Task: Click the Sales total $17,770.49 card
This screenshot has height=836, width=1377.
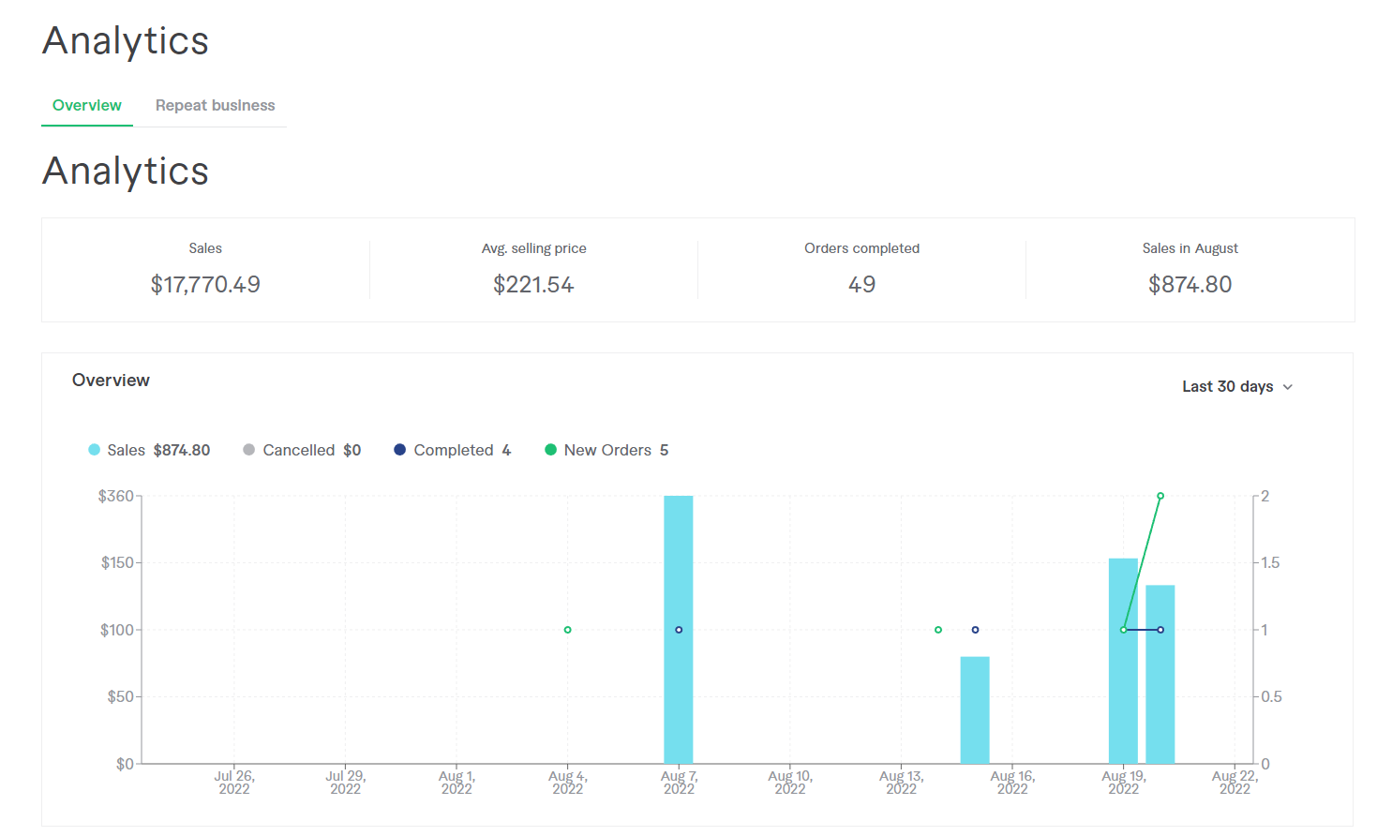Action: (x=205, y=270)
